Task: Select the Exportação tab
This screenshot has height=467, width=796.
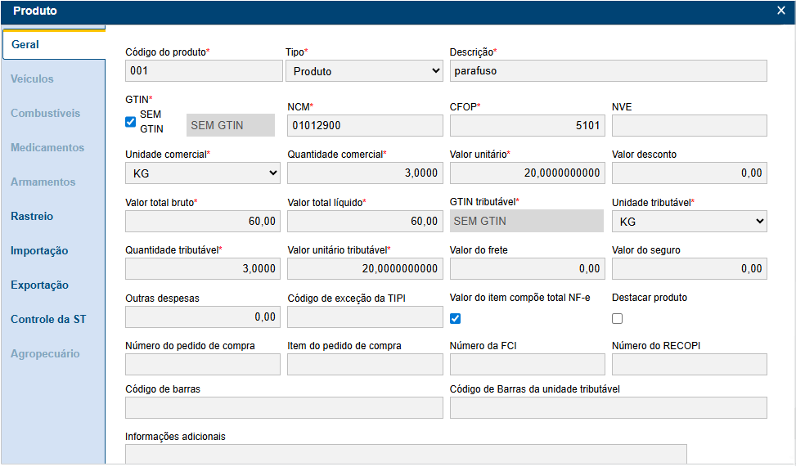Action: (39, 285)
